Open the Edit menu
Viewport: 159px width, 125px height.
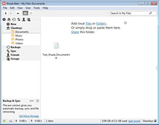click(x=12, y=8)
